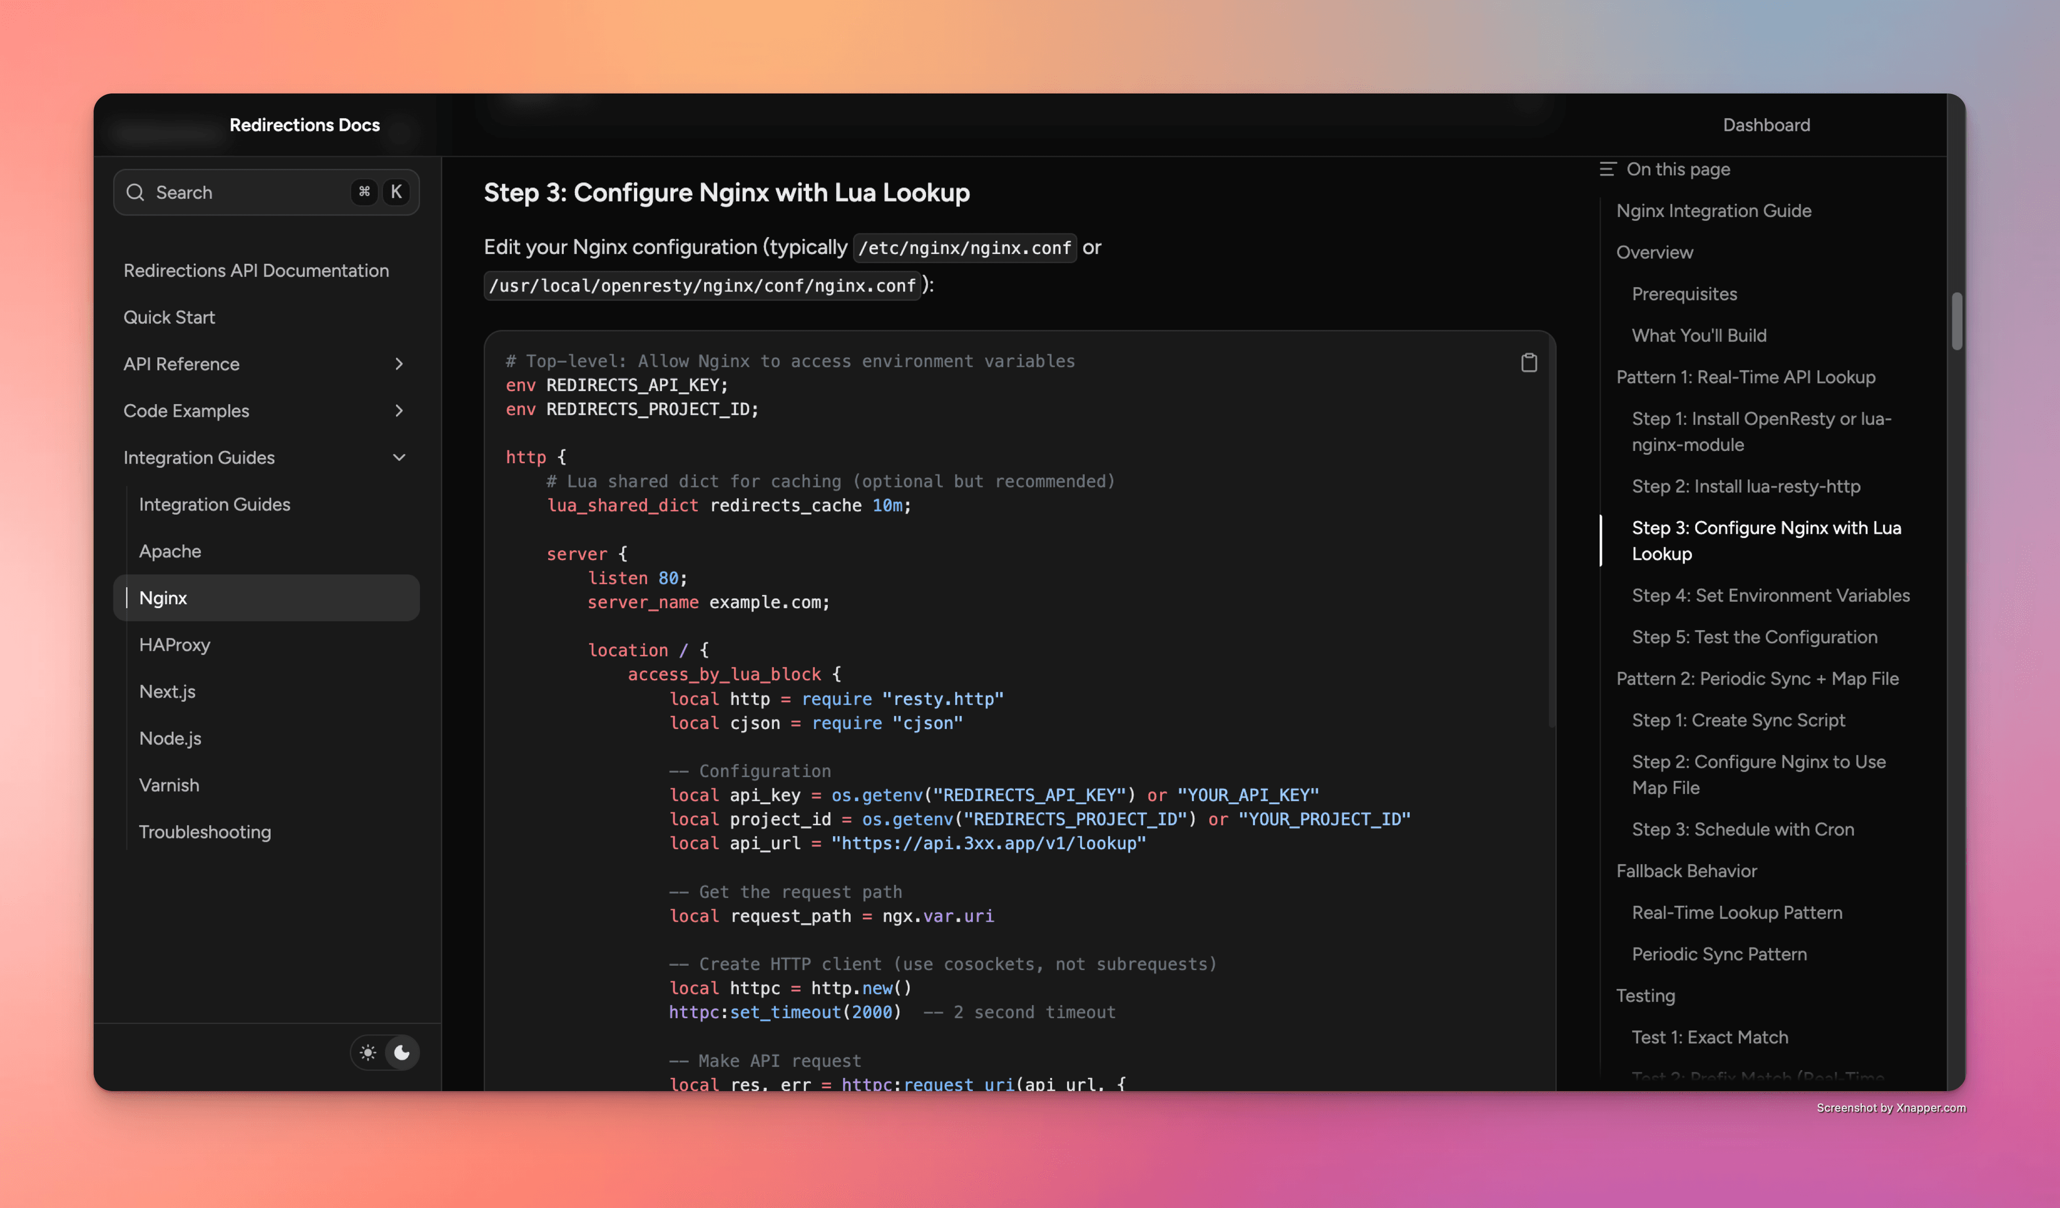This screenshot has height=1208, width=2060.
Task: Click the search magnifier icon
Action: [x=136, y=192]
